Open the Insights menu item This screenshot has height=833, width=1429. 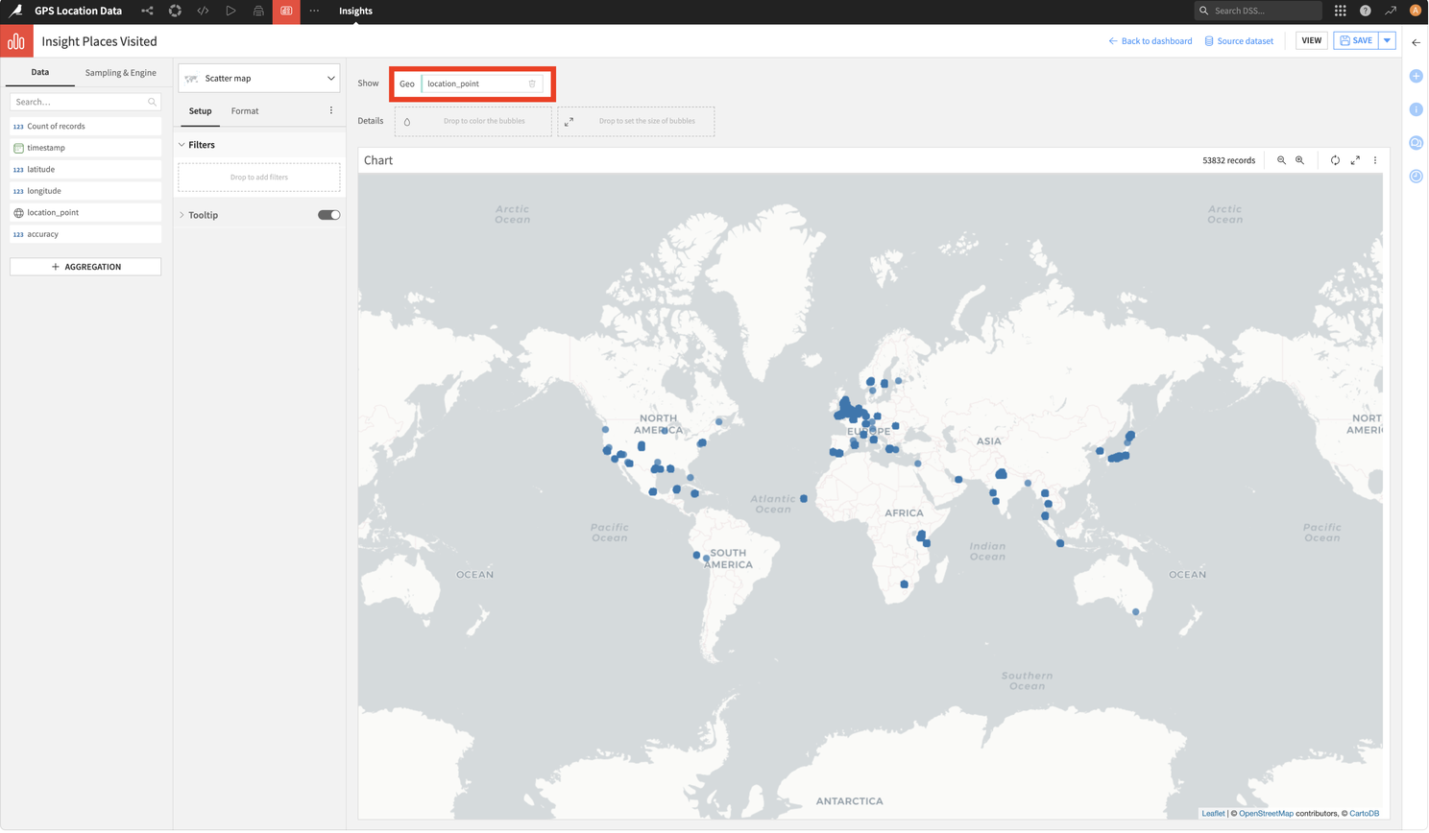(355, 11)
